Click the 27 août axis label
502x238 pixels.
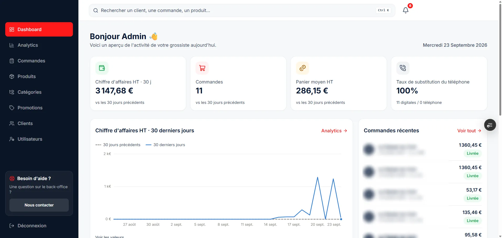click(x=129, y=224)
